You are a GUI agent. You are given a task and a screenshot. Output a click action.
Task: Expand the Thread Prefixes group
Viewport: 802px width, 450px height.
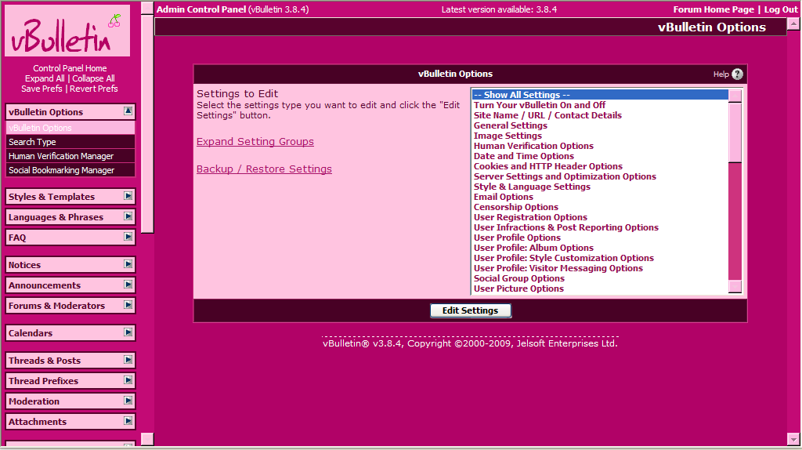click(x=128, y=380)
